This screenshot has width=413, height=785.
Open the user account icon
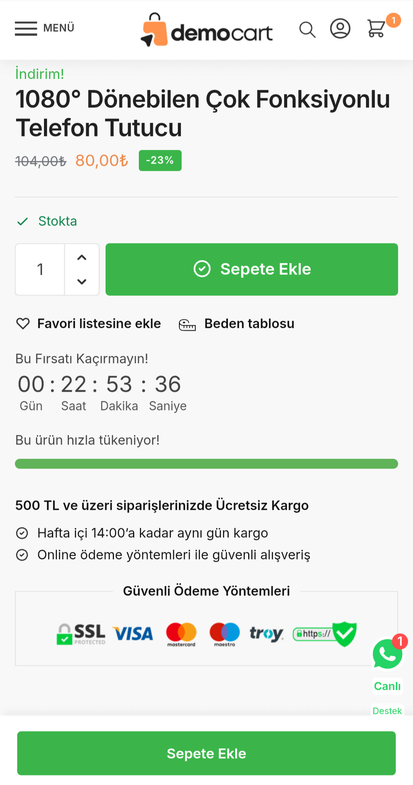pos(340,29)
